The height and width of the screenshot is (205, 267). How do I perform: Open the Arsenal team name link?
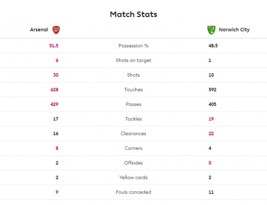pyautogui.click(x=39, y=30)
